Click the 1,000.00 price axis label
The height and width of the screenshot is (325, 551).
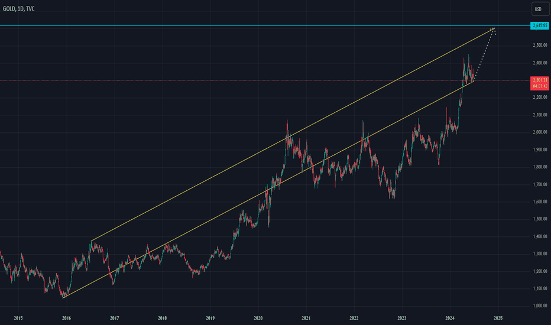pyautogui.click(x=540, y=306)
